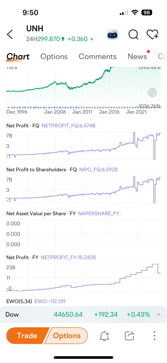Select the Chart tab
The height and width of the screenshot is (363, 167).
(18, 57)
